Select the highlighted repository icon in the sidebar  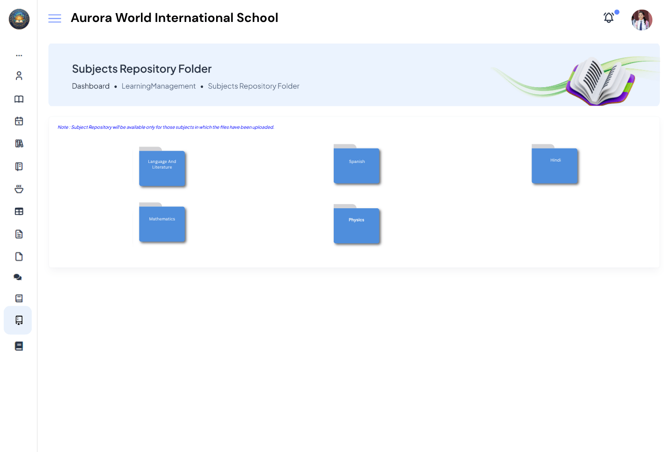point(19,320)
